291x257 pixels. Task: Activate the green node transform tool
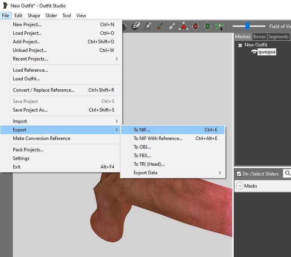click(220, 27)
